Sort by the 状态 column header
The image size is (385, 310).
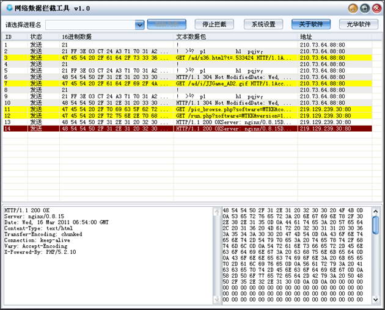click(43, 37)
